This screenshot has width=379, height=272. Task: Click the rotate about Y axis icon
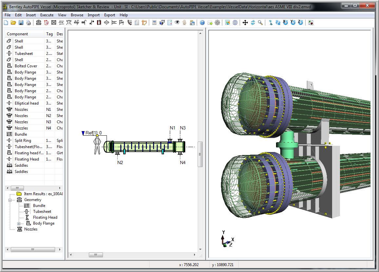pyautogui.click(x=293, y=23)
